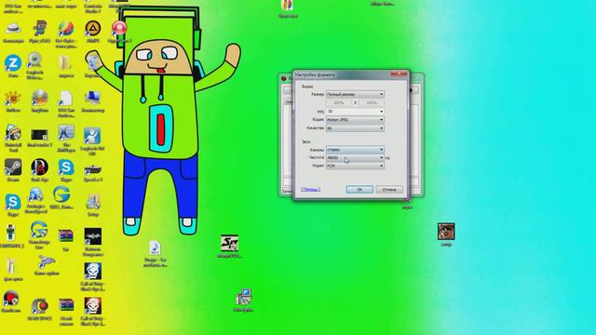This screenshot has width=596, height=335.
Task: Open the black thumbnail file above the D icon
Action: coord(39,134)
